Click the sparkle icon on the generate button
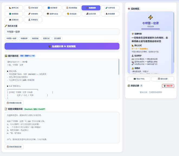 point(50,46)
